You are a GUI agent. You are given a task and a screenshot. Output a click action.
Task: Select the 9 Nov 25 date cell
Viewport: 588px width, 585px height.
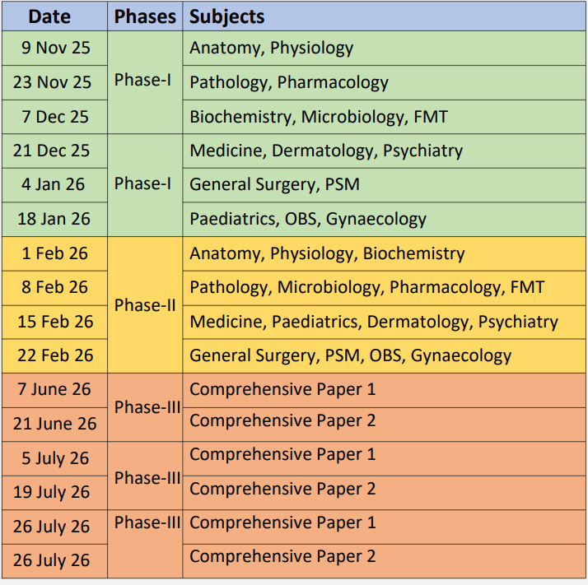[x=56, y=48]
